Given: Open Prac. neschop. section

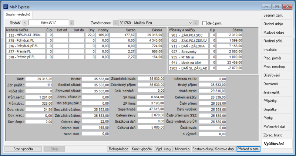Looking at the screenshot, I should pyautogui.click(x=277, y=67).
